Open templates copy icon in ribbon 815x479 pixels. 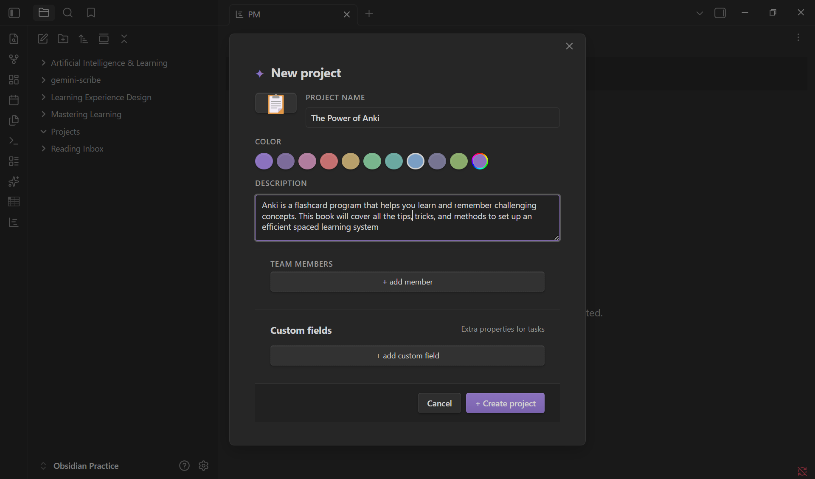tap(14, 120)
